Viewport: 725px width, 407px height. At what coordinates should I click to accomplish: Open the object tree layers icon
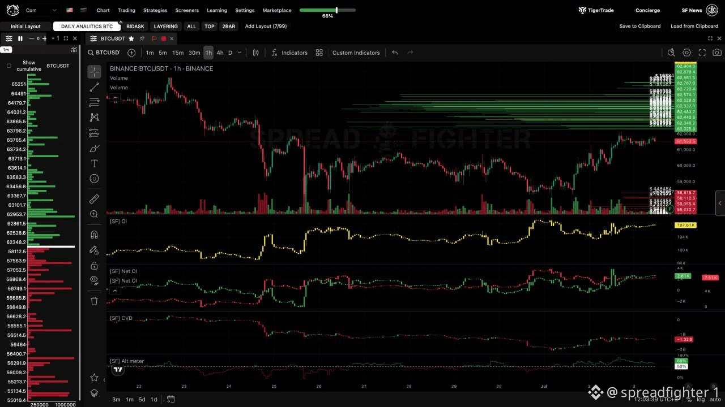coord(94,393)
